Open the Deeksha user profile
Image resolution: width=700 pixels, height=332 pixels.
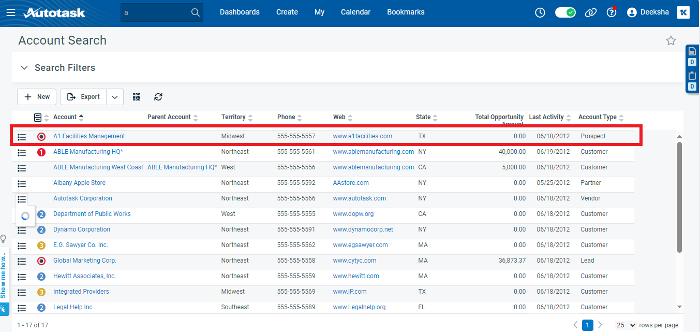(647, 12)
